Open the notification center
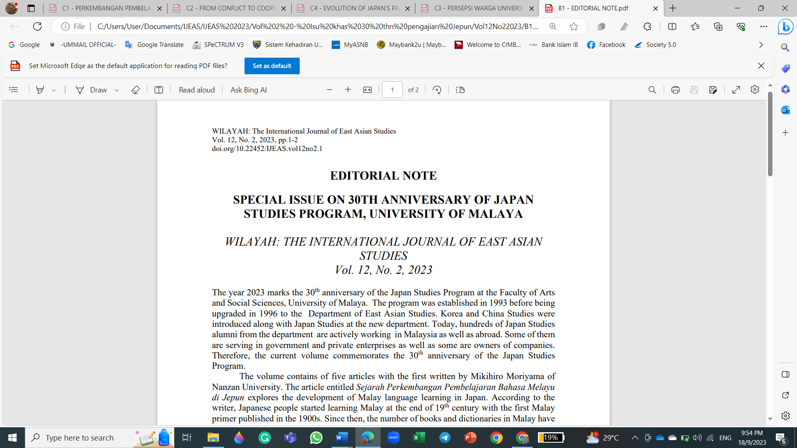The image size is (797, 448). tap(781, 438)
